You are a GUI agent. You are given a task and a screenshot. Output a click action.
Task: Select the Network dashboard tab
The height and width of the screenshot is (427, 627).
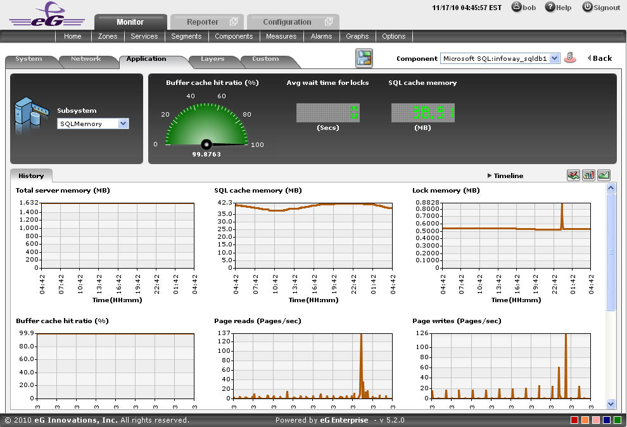(x=86, y=59)
